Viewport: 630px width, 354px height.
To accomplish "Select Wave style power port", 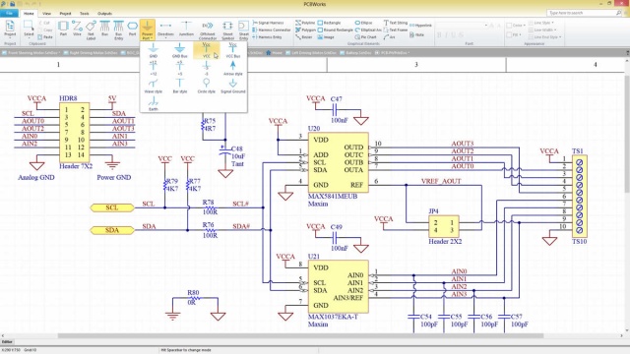I will point(154,86).
